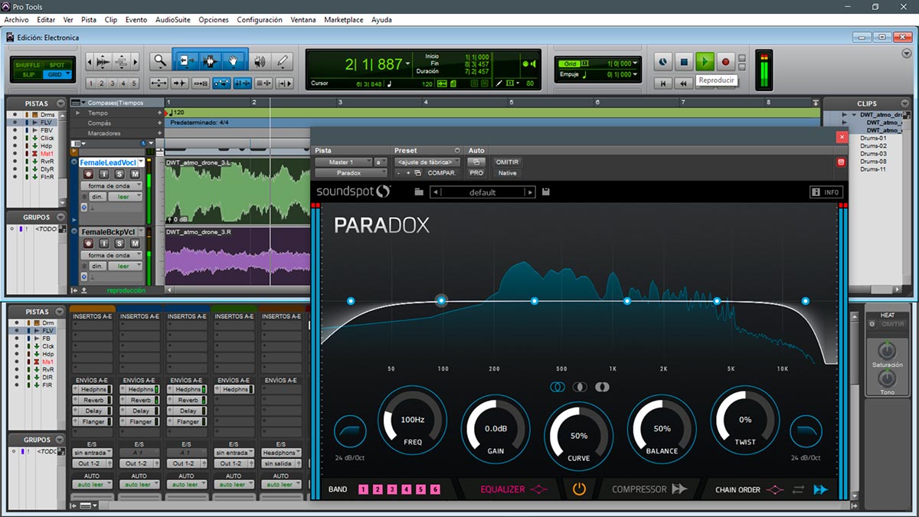
Task: Open the Pista menu
Action: point(89,20)
